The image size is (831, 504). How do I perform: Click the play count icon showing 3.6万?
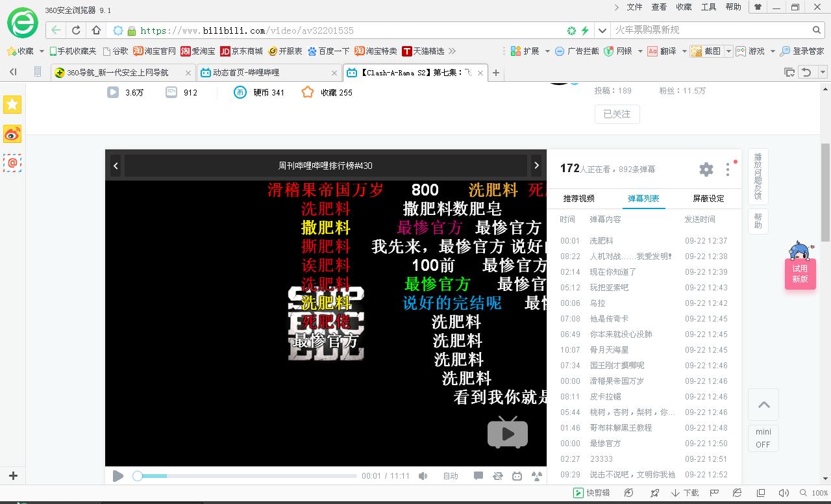[x=113, y=93]
